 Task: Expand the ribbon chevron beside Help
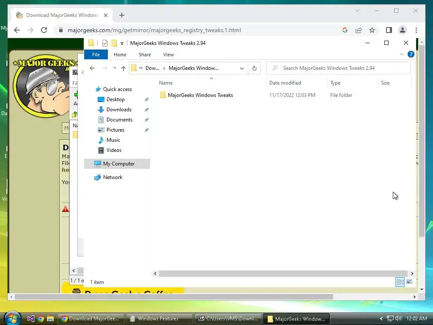(402, 54)
